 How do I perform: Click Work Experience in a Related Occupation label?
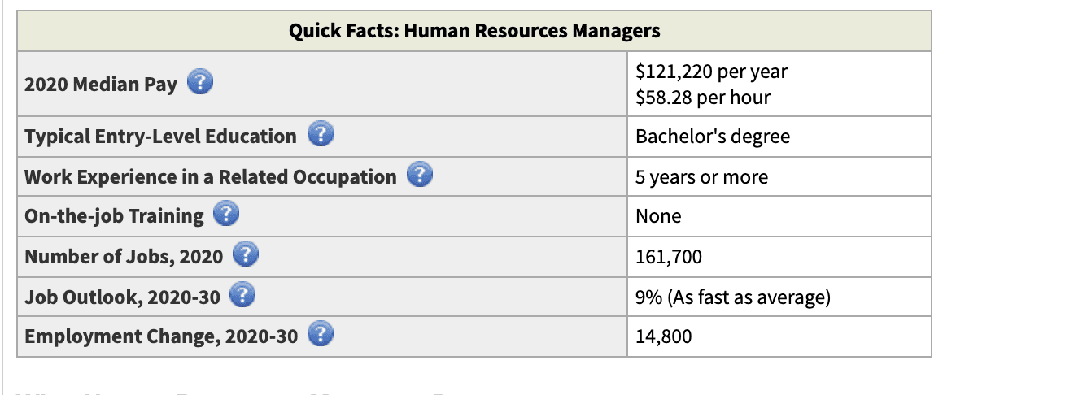(x=211, y=176)
